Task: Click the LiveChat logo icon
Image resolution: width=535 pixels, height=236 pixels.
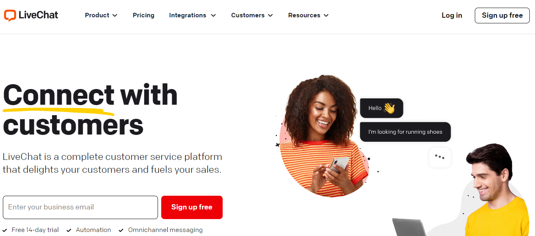Action: (x=10, y=15)
